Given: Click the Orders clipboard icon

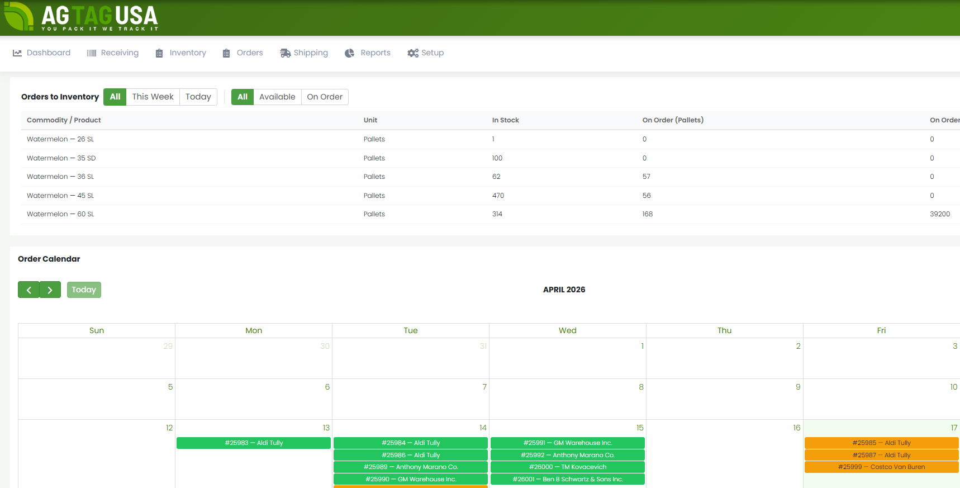Looking at the screenshot, I should coord(226,53).
